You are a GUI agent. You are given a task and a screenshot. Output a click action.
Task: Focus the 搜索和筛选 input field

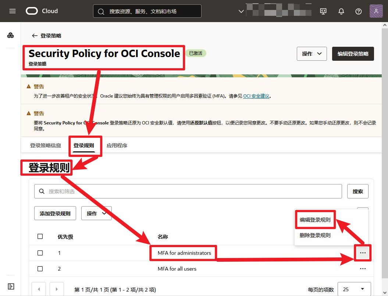point(188,191)
